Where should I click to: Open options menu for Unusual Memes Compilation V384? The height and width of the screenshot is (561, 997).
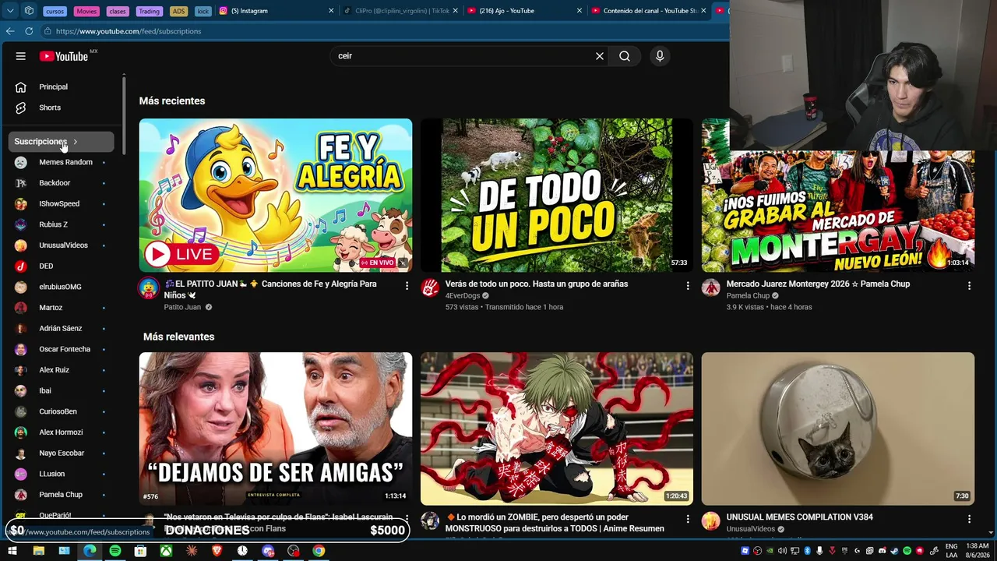coord(969,519)
